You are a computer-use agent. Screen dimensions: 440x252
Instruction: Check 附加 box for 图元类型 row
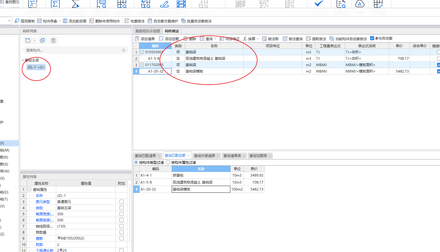click(122, 202)
